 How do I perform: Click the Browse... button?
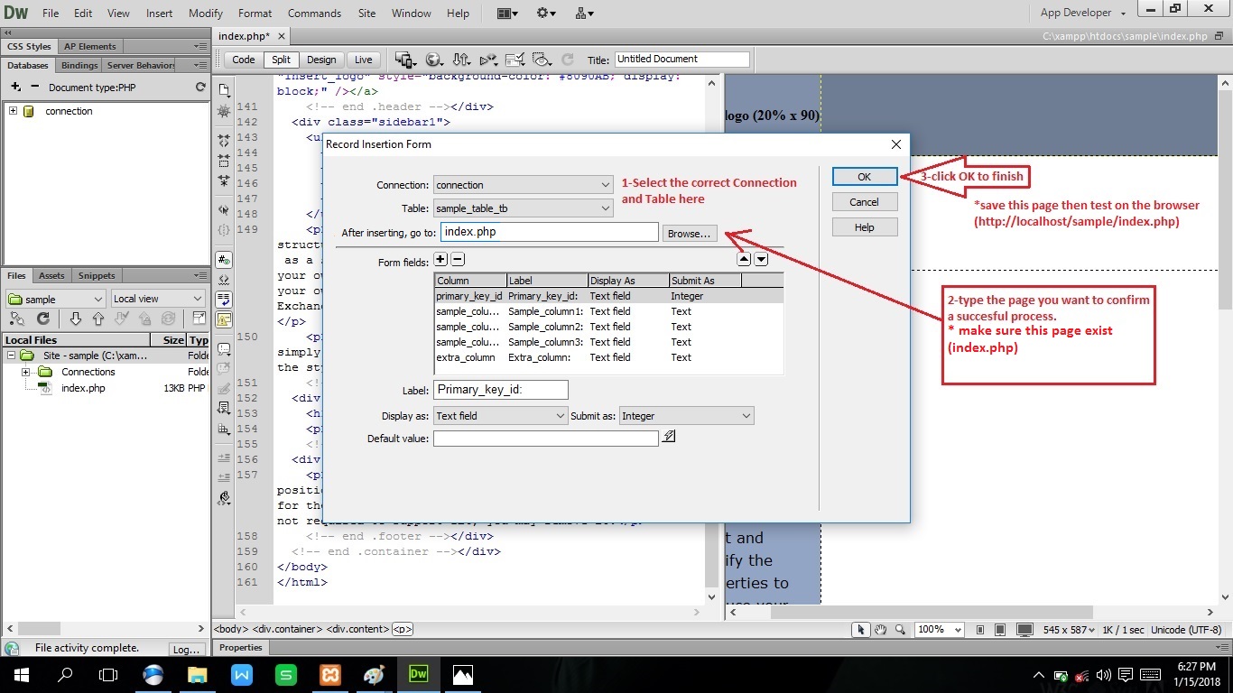[x=690, y=234]
